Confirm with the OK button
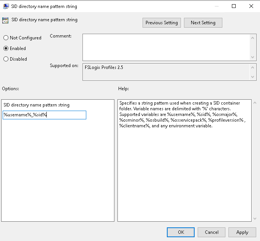 tap(181, 232)
